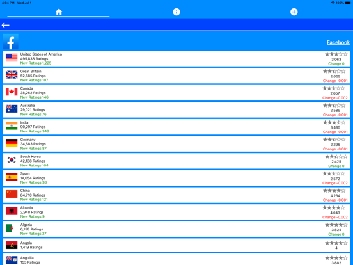Select 'China' country name
The height and width of the screenshot is (265, 353).
(x=25, y=191)
